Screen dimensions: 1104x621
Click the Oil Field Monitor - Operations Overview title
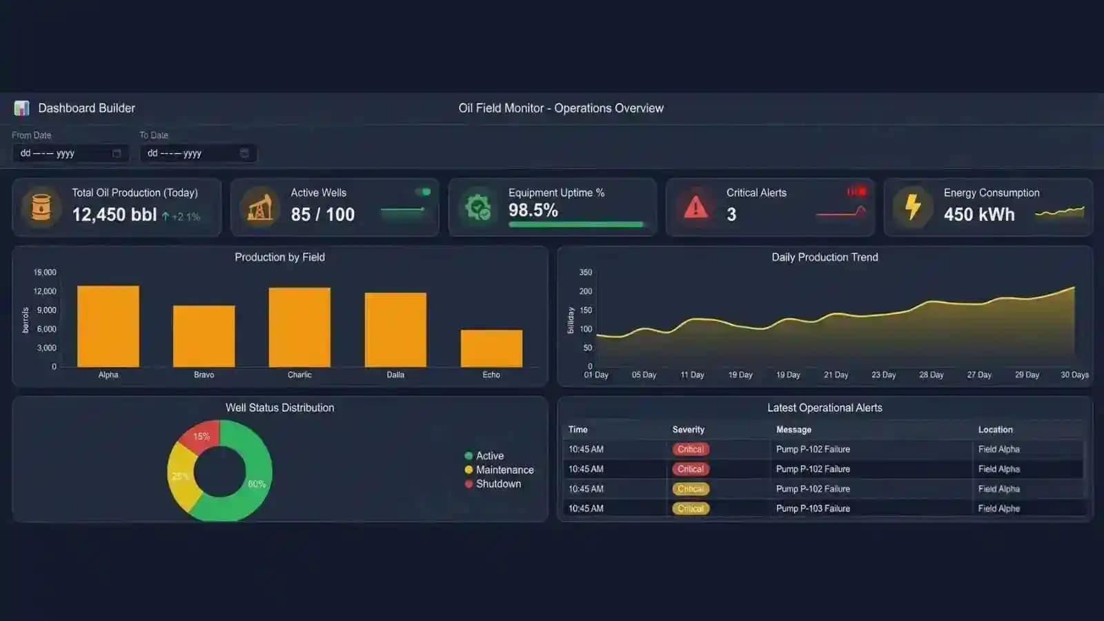click(x=561, y=108)
